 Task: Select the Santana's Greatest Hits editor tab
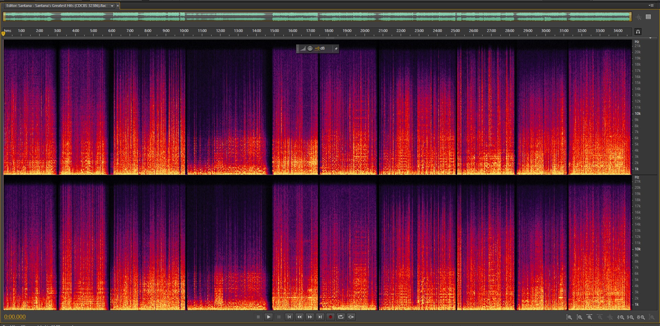[x=57, y=6]
